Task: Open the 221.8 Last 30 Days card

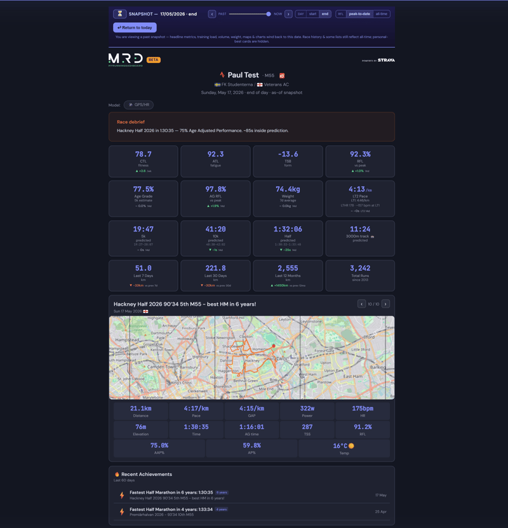Action: point(215,276)
